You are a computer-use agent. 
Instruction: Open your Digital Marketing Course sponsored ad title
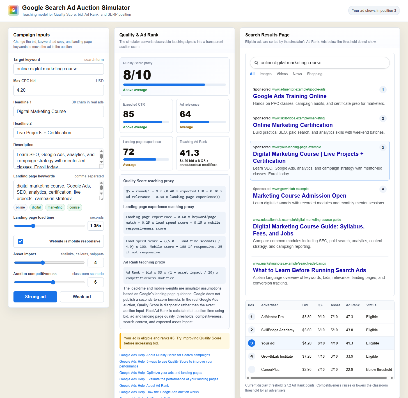pyautogui.click(x=308, y=158)
